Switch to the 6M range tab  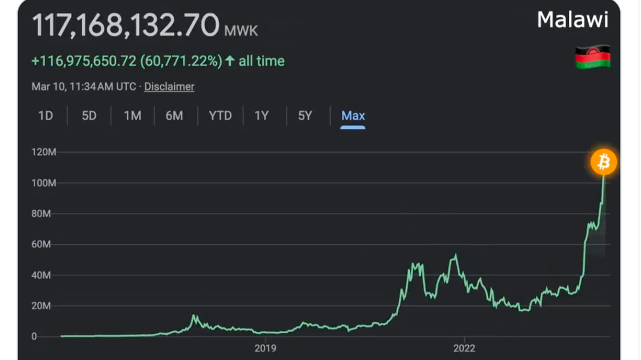[x=174, y=116]
